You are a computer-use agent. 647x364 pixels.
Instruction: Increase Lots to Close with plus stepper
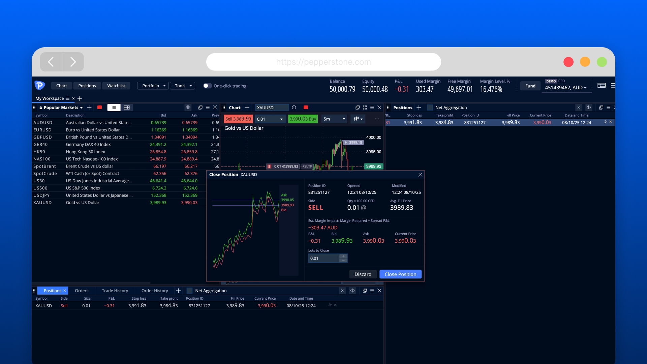pos(343,256)
